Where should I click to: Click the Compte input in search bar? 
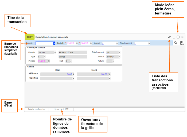click(44, 43)
